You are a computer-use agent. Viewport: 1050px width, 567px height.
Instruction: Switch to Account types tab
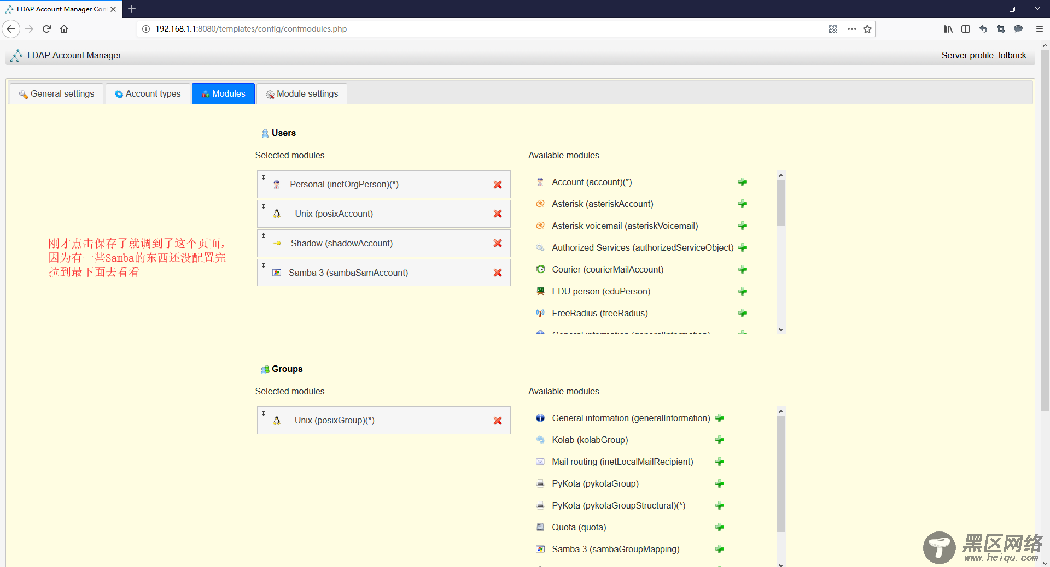point(148,94)
